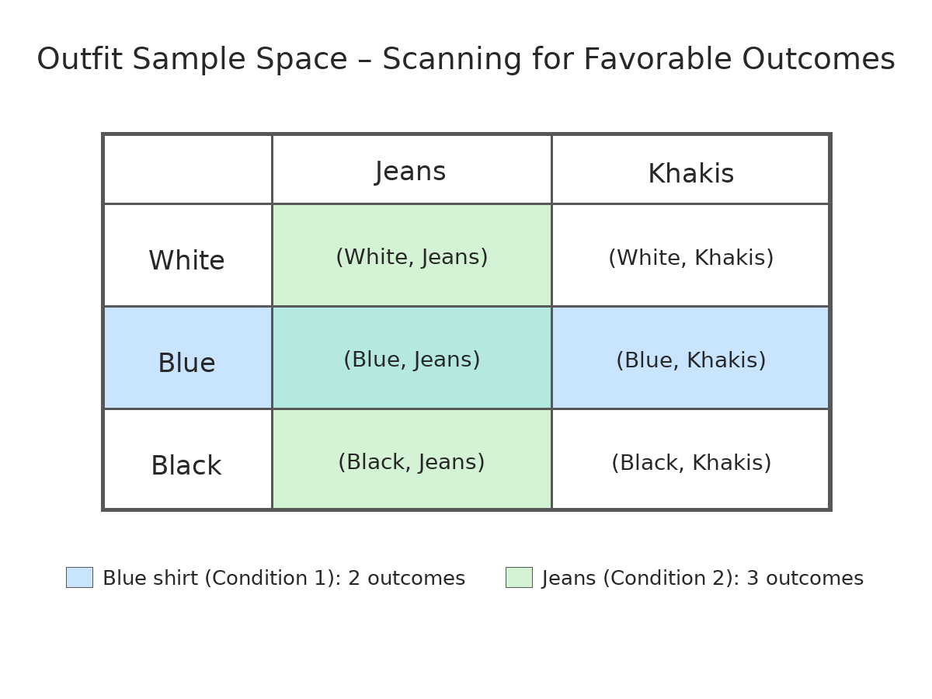Click the Outfit Sample Space title
Image resolution: width=932 pixels, height=699 pixels.
click(x=466, y=60)
